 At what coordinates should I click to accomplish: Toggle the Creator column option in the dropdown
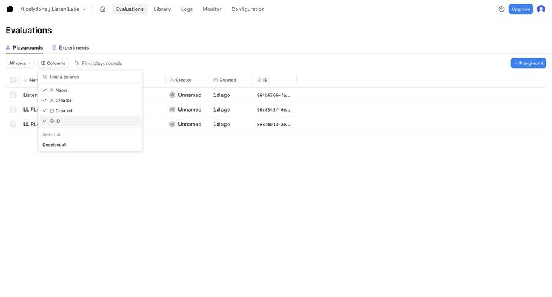(91, 101)
